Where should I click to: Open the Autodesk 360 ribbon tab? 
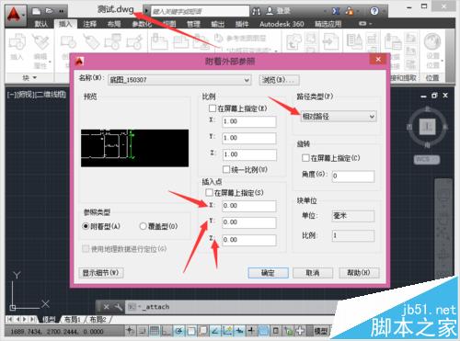click(282, 24)
